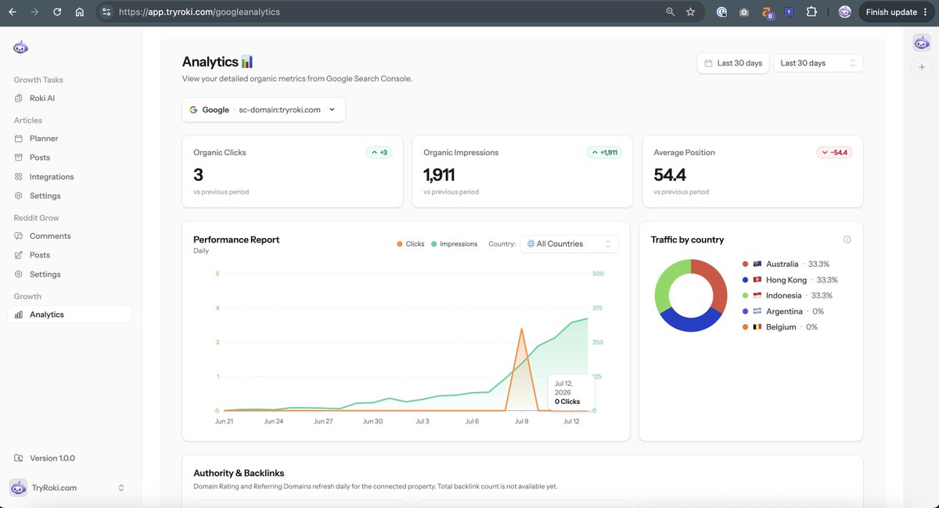Screen dimensions: 939x508
Task: Click the Belgium legend entry
Action: click(x=779, y=327)
